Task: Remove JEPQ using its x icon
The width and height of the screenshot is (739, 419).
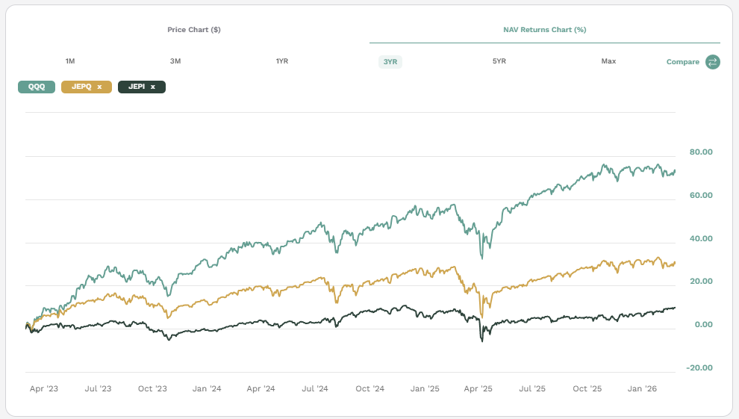Action: coord(99,87)
